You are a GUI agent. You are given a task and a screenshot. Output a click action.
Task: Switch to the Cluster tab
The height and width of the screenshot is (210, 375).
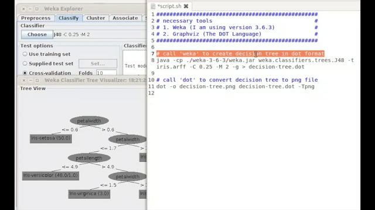click(x=96, y=18)
